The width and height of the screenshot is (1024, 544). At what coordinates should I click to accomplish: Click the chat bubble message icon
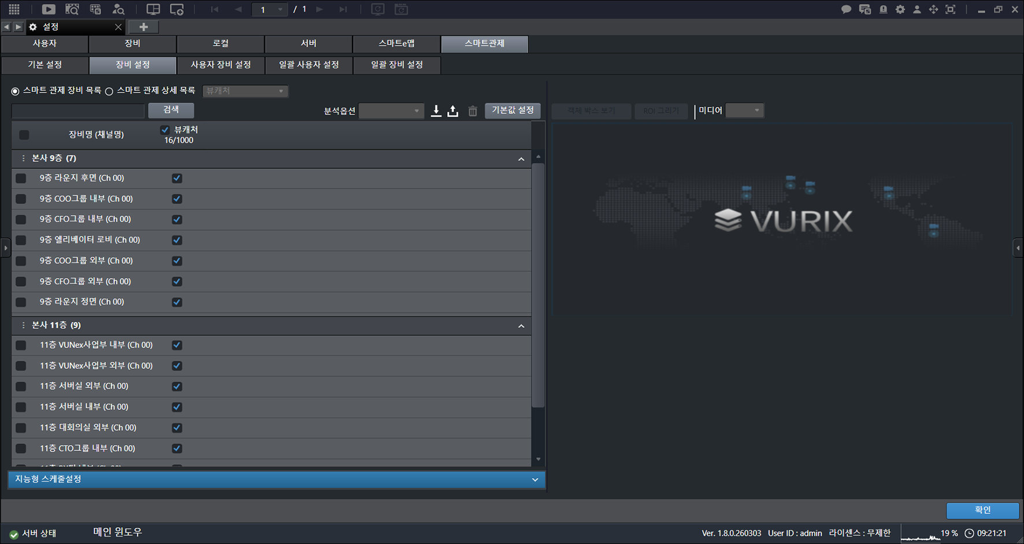[846, 9]
